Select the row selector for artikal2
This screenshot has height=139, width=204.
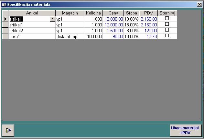click(x=5, y=30)
